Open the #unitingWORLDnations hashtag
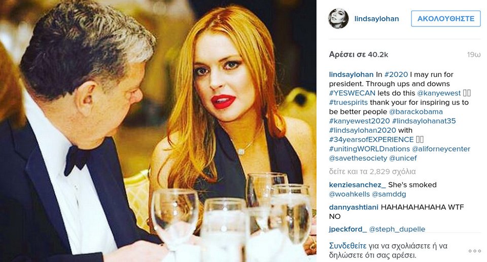 (x=370, y=149)
